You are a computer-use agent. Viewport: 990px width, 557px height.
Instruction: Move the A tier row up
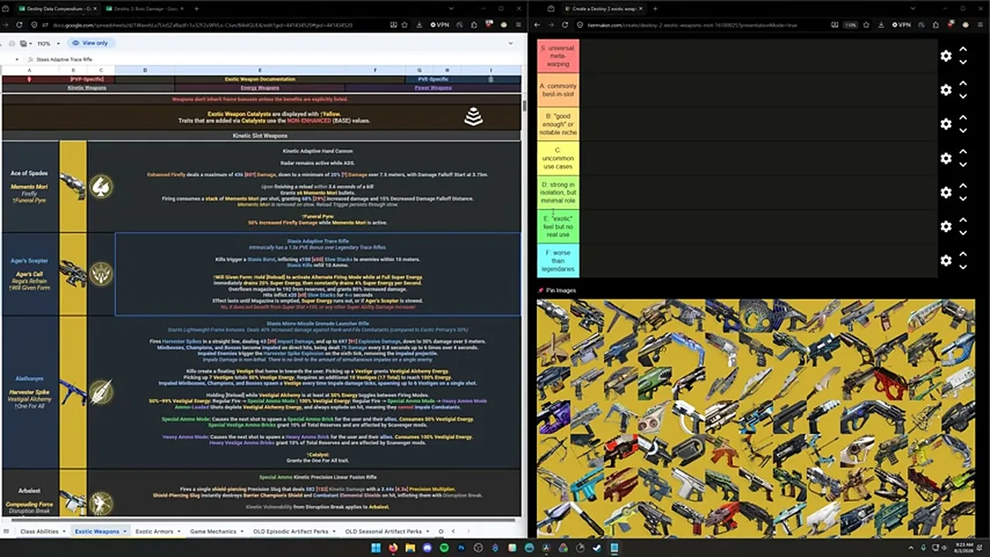click(963, 84)
